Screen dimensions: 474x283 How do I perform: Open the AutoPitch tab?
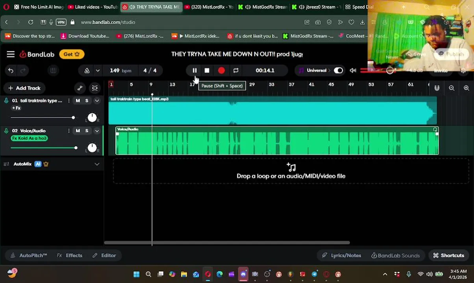(x=29, y=255)
